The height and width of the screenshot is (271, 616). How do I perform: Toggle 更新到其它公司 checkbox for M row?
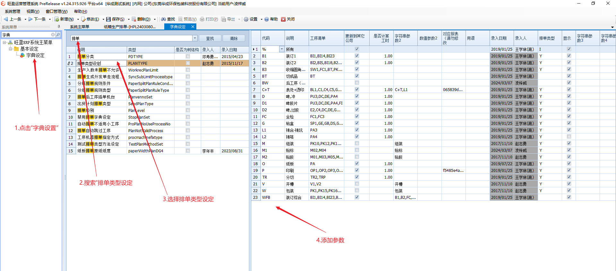[x=357, y=143]
